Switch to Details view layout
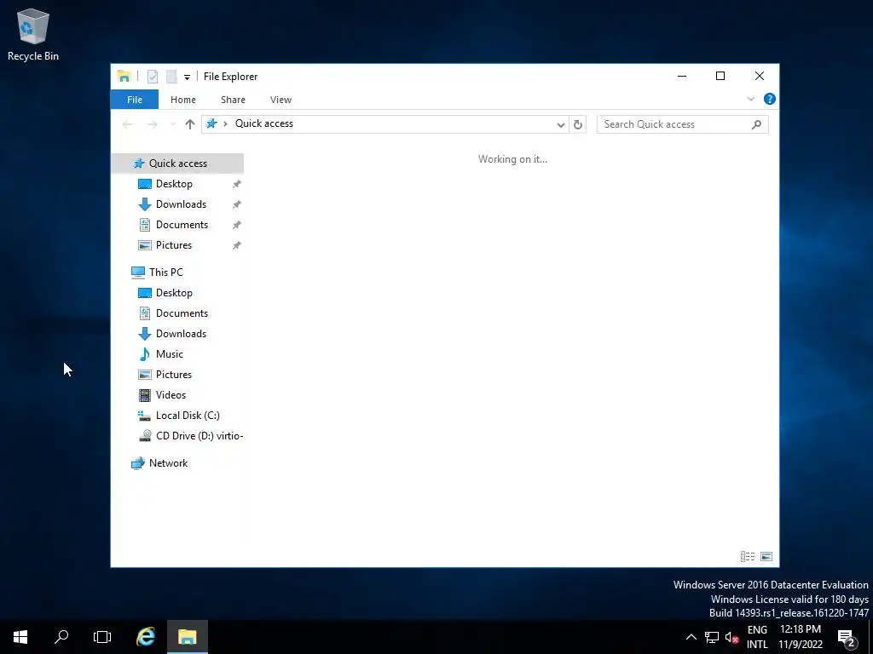This screenshot has width=873, height=654. (x=748, y=556)
